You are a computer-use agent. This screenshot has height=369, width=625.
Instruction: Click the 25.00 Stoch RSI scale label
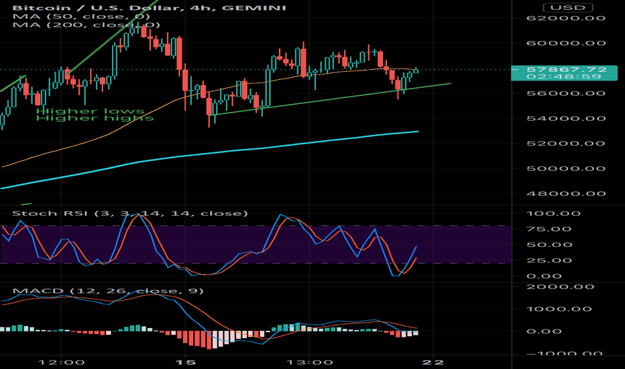(x=549, y=260)
